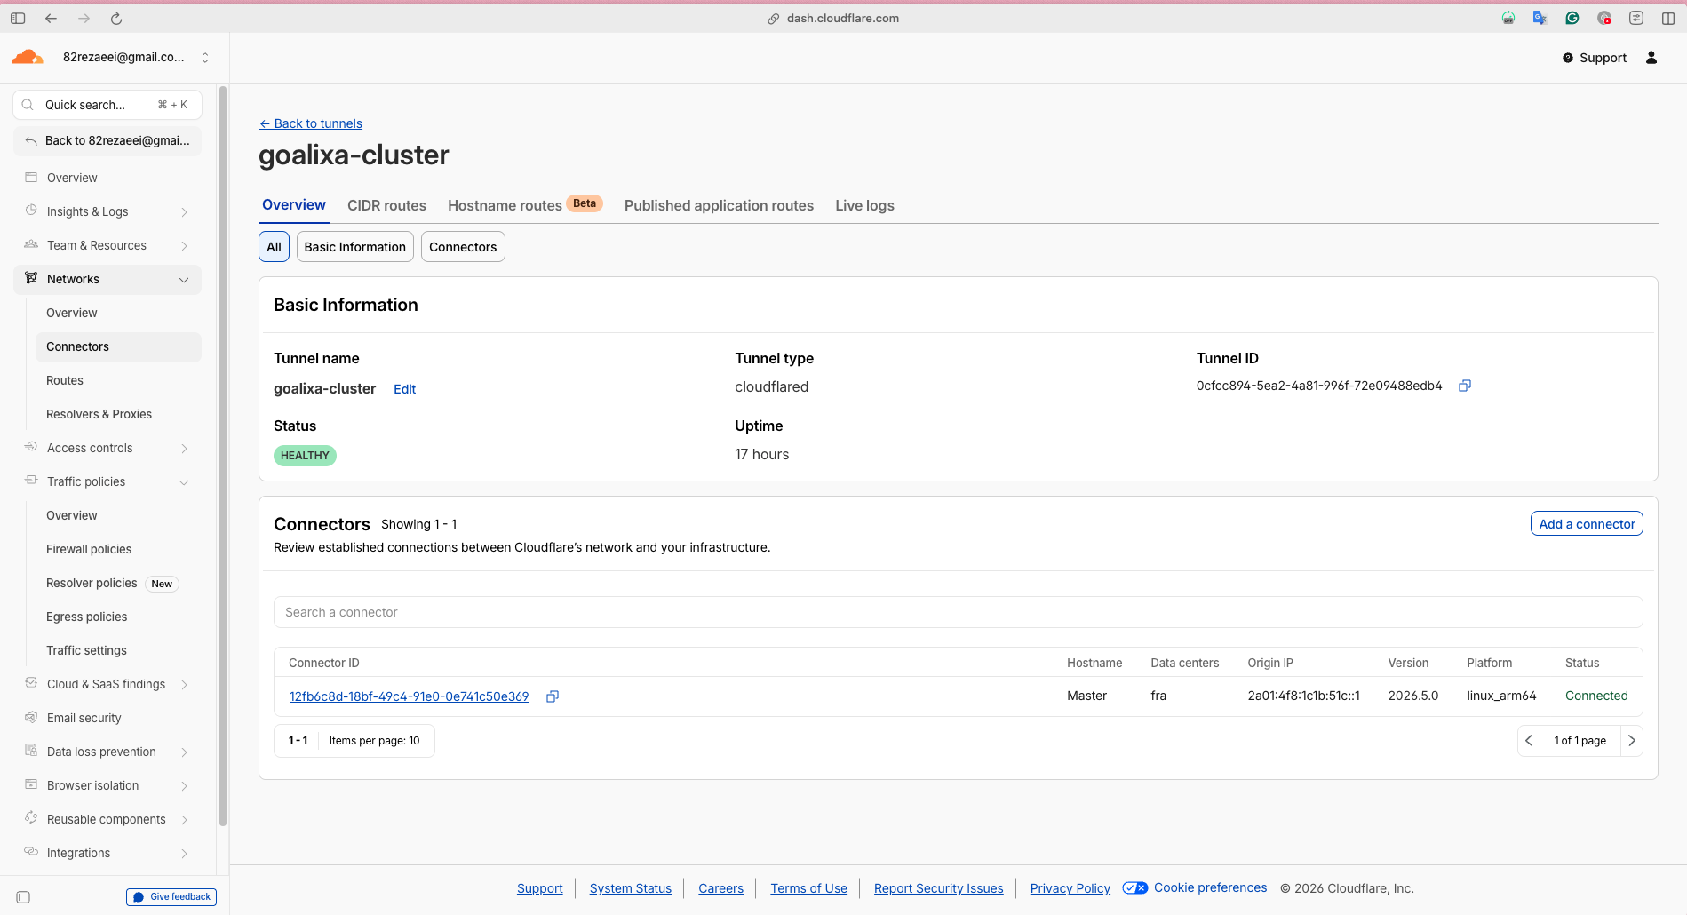This screenshot has width=1687, height=915.
Task: Copy the Tunnel ID
Action: click(1465, 386)
